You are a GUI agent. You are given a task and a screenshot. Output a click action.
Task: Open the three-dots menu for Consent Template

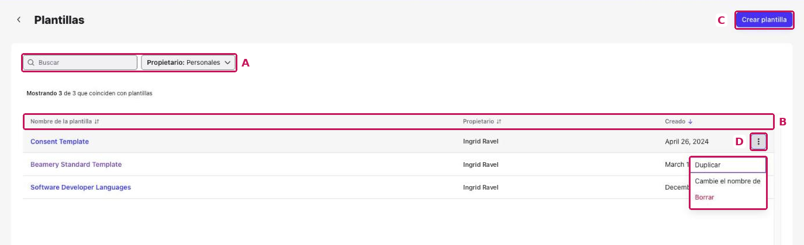point(758,141)
